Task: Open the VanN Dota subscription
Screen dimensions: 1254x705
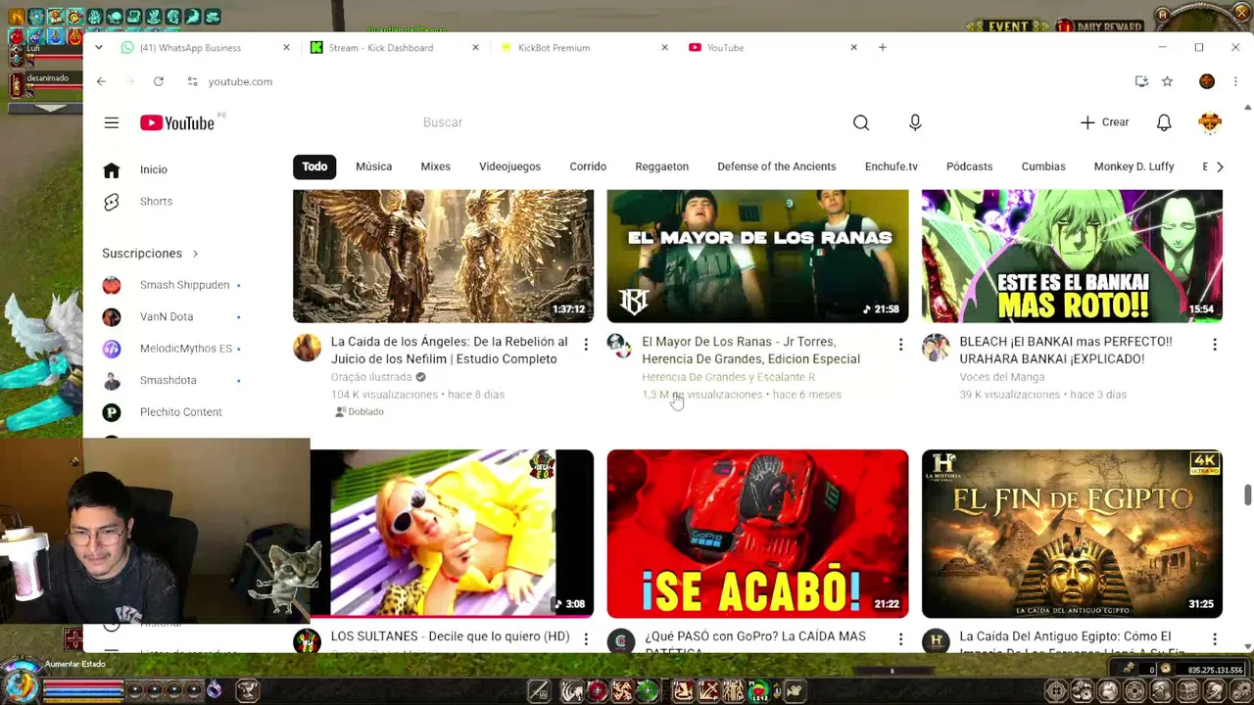Action: 167,316
